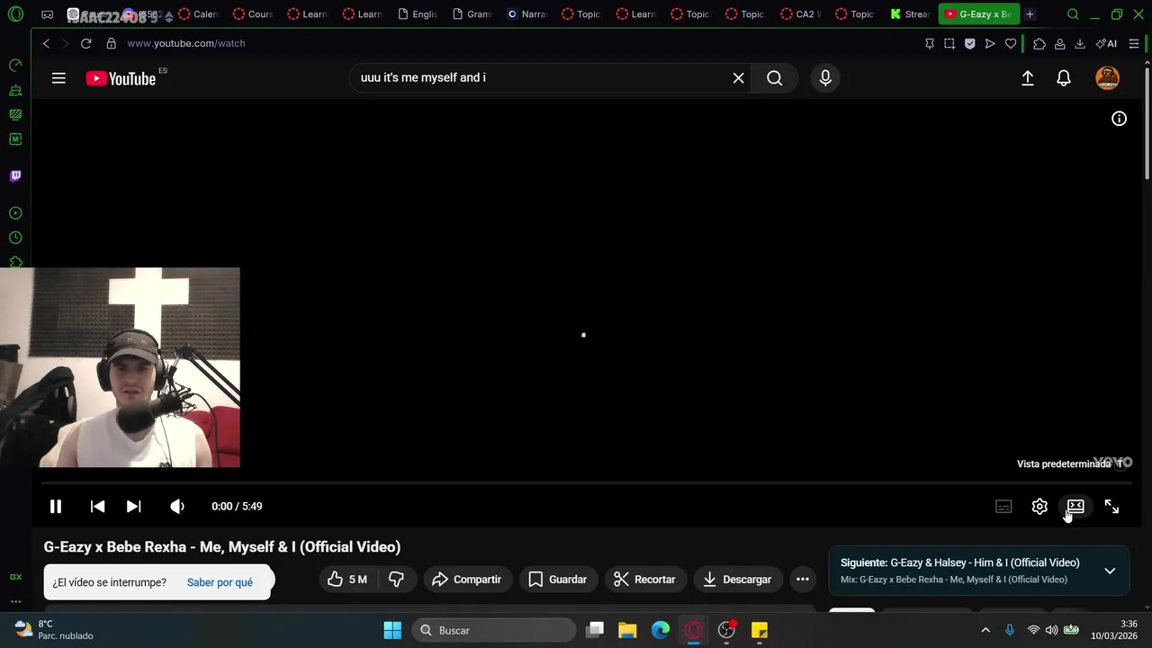
Task: Open Opera pinboard pin icon
Action: click(930, 43)
